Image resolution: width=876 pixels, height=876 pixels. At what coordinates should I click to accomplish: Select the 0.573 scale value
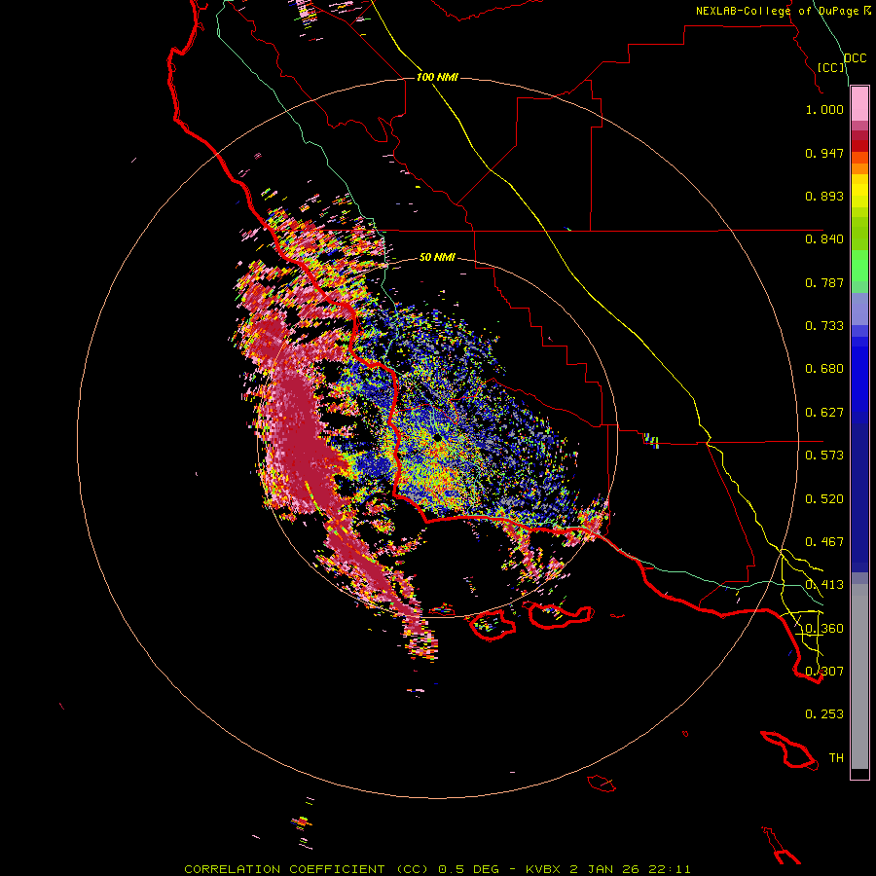coord(824,456)
